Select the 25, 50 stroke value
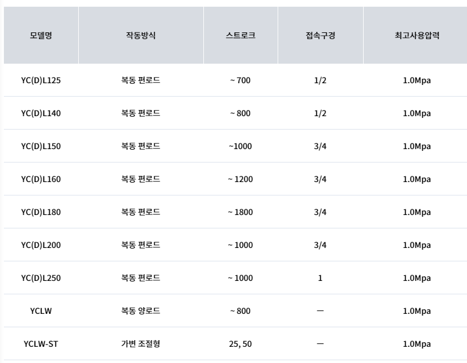This screenshot has height=363, width=467. (x=240, y=344)
